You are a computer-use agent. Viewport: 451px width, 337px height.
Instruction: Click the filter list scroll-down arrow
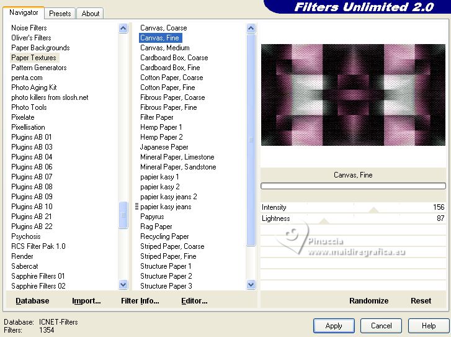251,285
